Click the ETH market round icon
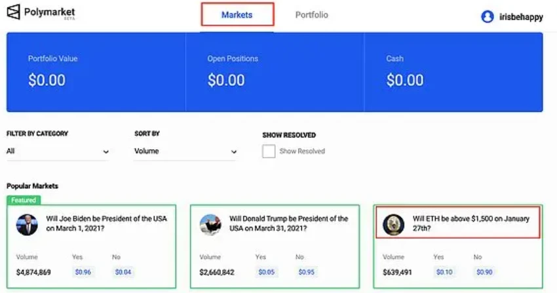Screen dimensions: 557x293 click(394, 224)
